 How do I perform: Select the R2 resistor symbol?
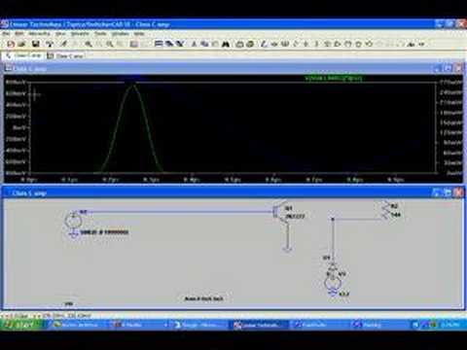(x=385, y=210)
